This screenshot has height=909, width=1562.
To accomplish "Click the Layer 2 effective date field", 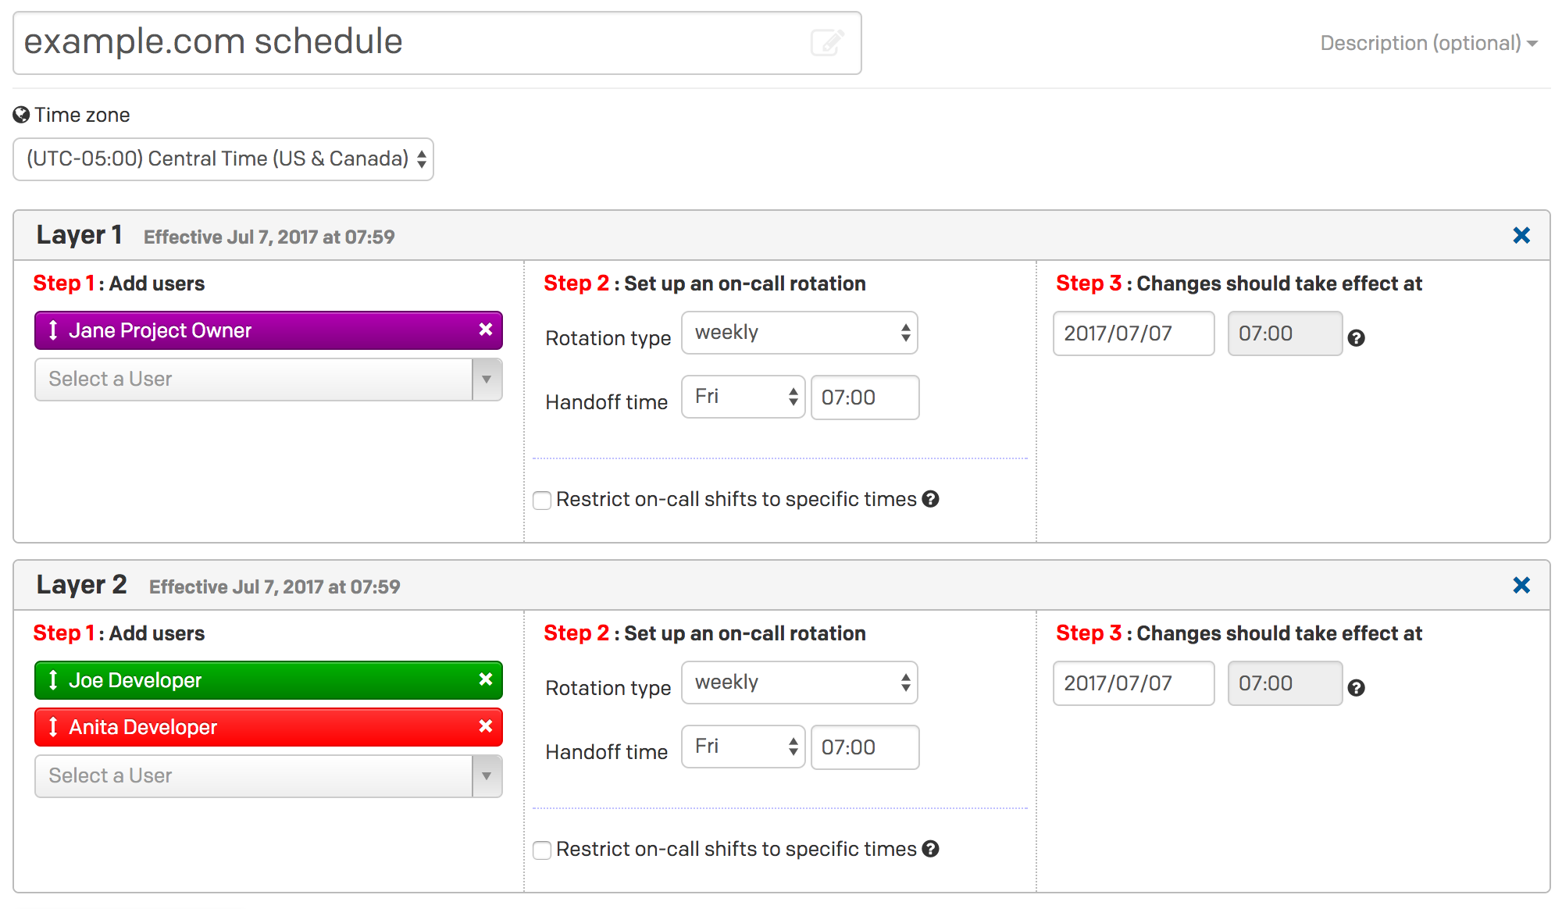I will pyautogui.click(x=1132, y=683).
